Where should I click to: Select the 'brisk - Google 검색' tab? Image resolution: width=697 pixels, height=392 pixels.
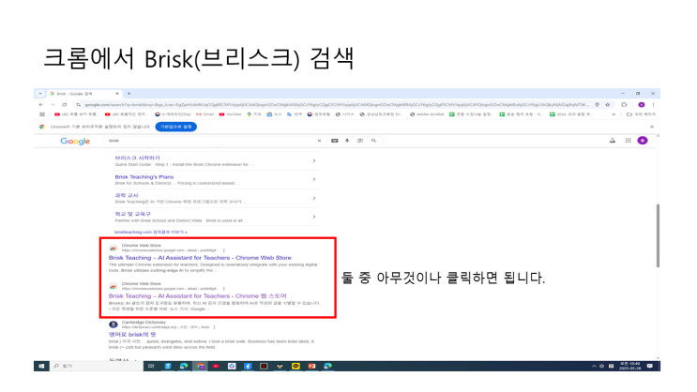[x=83, y=94]
